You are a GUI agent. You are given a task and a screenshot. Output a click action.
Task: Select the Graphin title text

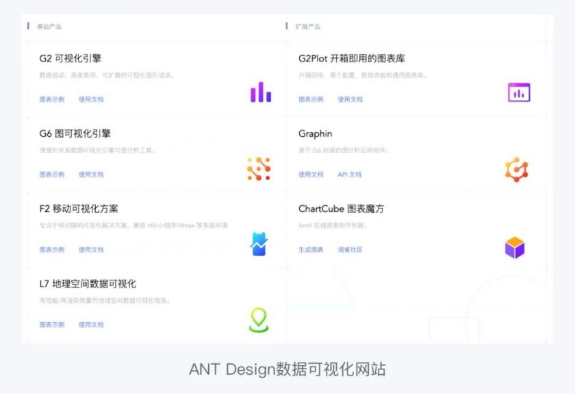click(316, 134)
